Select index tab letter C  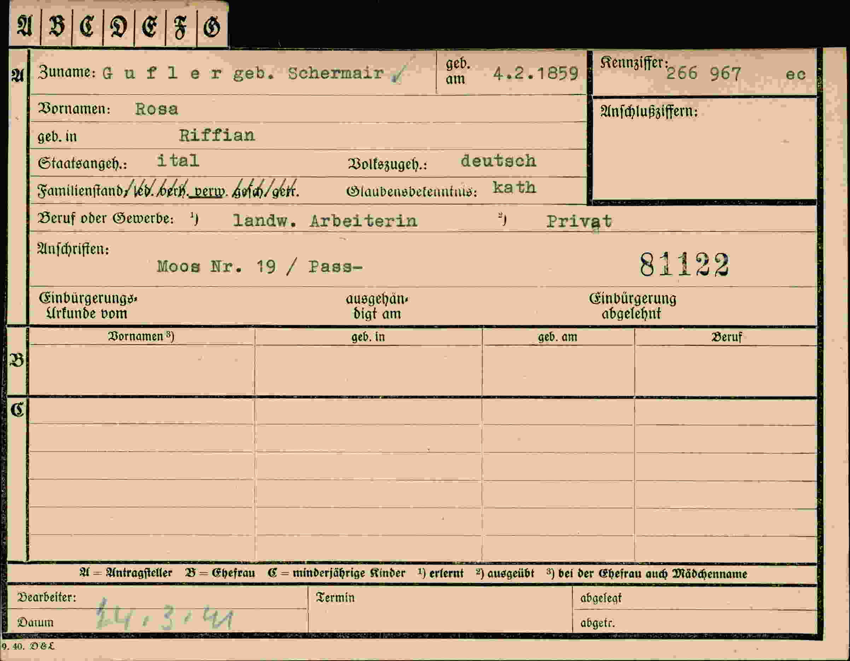(87, 27)
